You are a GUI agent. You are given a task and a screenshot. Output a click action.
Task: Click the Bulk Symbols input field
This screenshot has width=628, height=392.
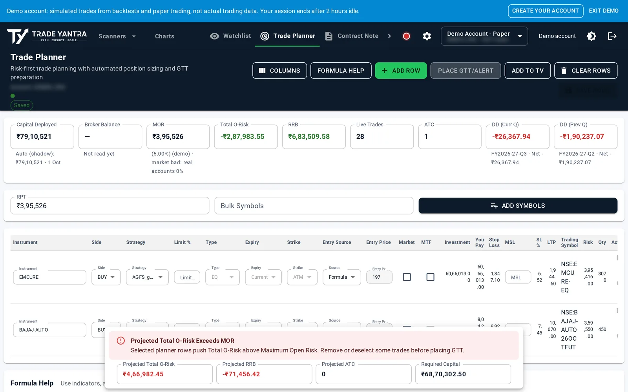point(314,206)
